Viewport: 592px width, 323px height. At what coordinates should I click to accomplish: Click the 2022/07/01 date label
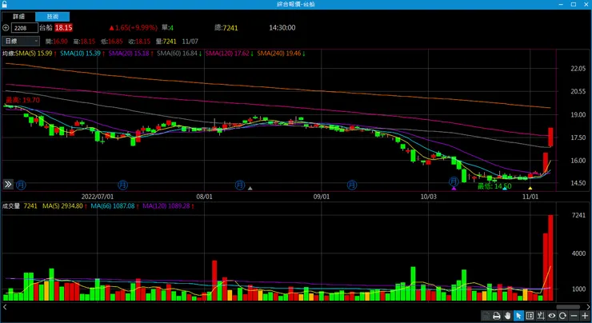click(x=98, y=197)
